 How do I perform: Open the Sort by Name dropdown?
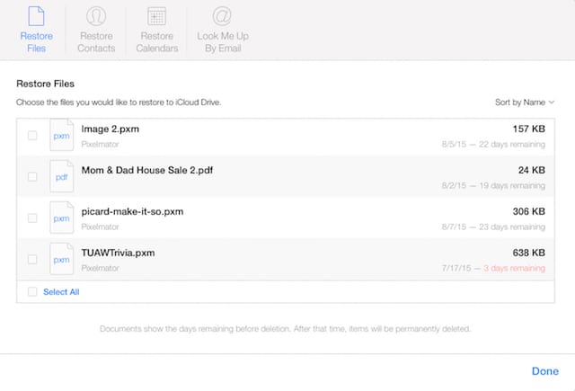(x=525, y=102)
